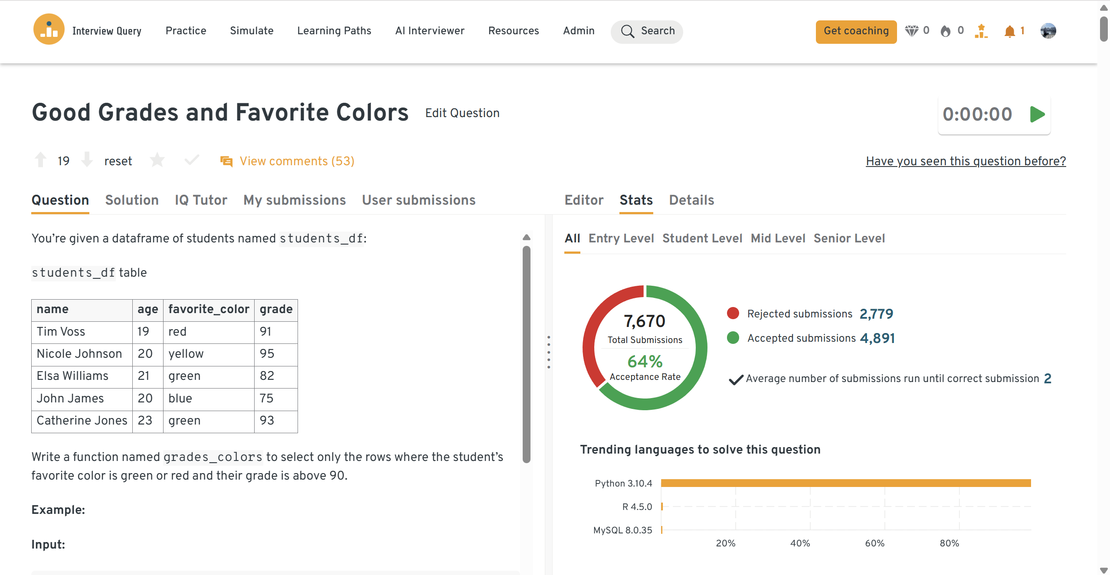Click the flame streak icon
Screen dimensions: 1110x575
[946, 31]
